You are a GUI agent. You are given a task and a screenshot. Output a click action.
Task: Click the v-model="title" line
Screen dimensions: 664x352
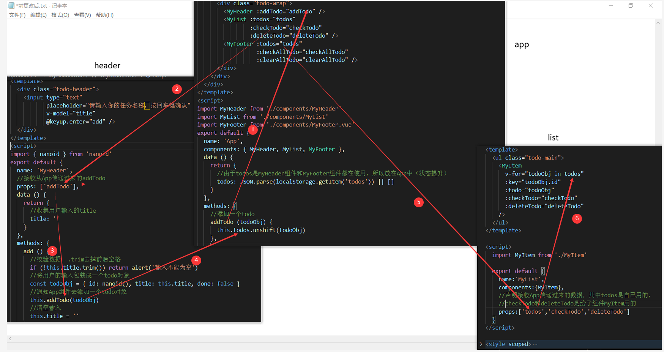tap(71, 114)
